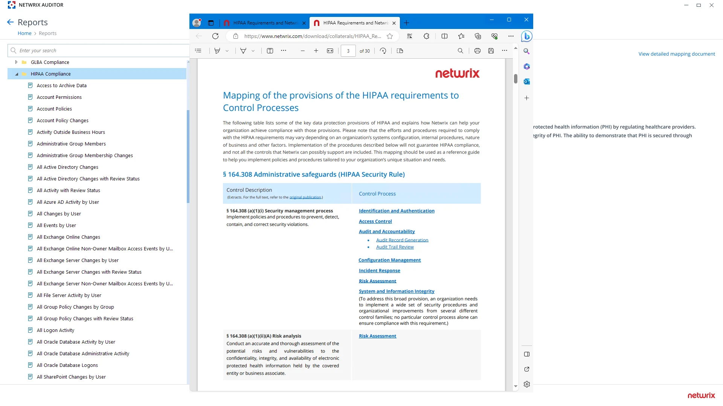Zoom out the PDF document
The width and height of the screenshot is (723, 406).
(x=302, y=51)
